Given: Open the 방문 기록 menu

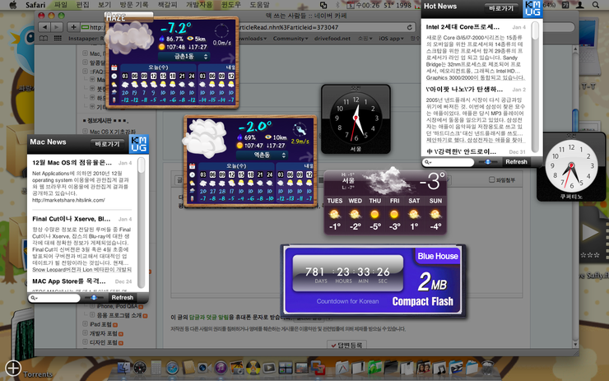Looking at the screenshot, I should (134, 5).
